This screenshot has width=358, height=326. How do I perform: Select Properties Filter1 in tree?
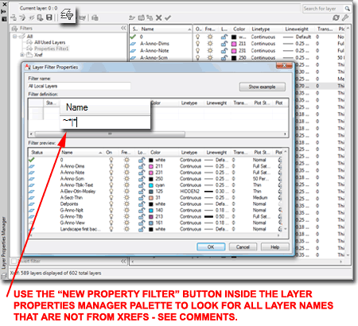(51, 49)
